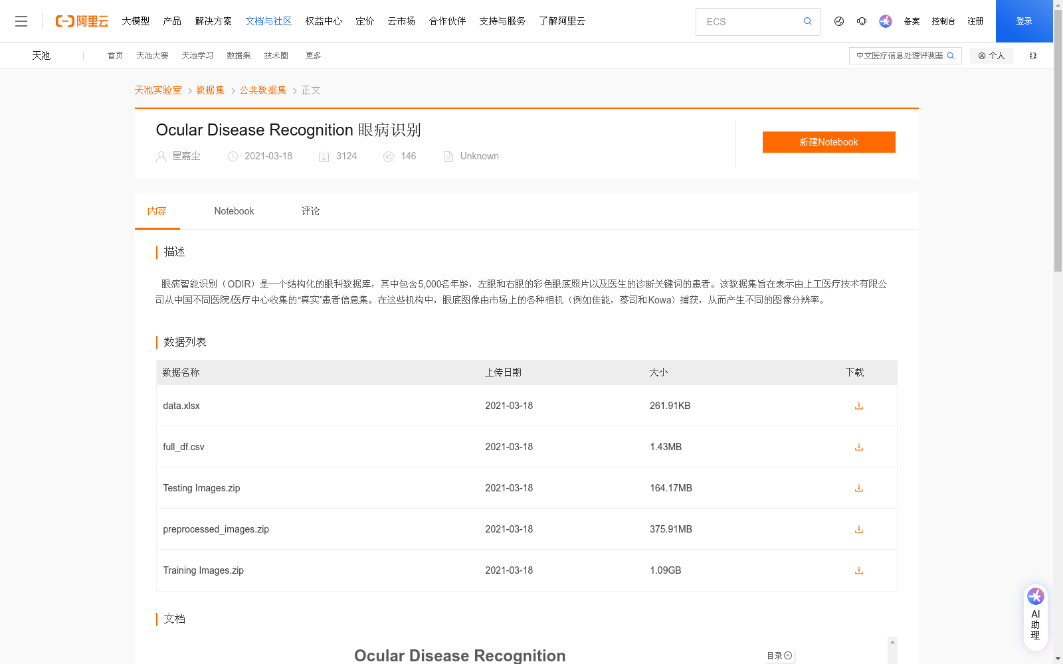
Task: Click the Tianchi search magnifier icon
Action: (951, 56)
